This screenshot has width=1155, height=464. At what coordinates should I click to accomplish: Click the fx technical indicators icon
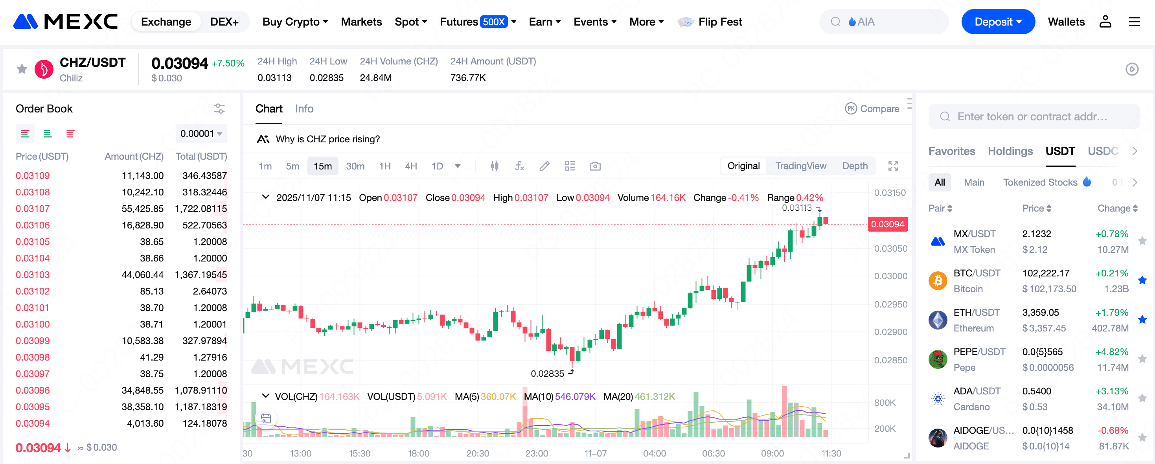click(x=520, y=166)
